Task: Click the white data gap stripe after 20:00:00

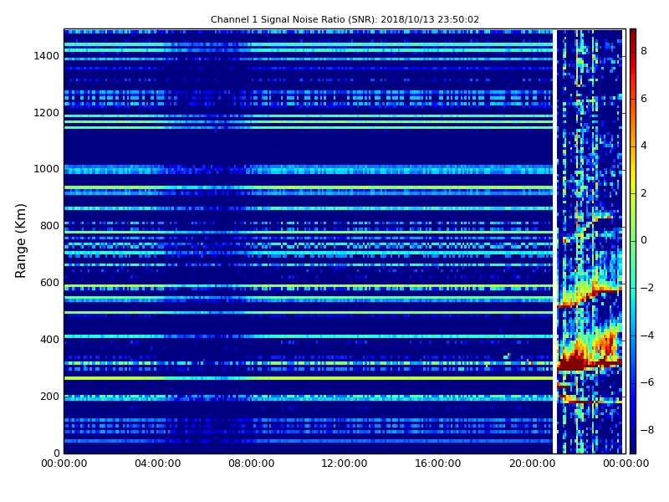Action: [x=555, y=241]
